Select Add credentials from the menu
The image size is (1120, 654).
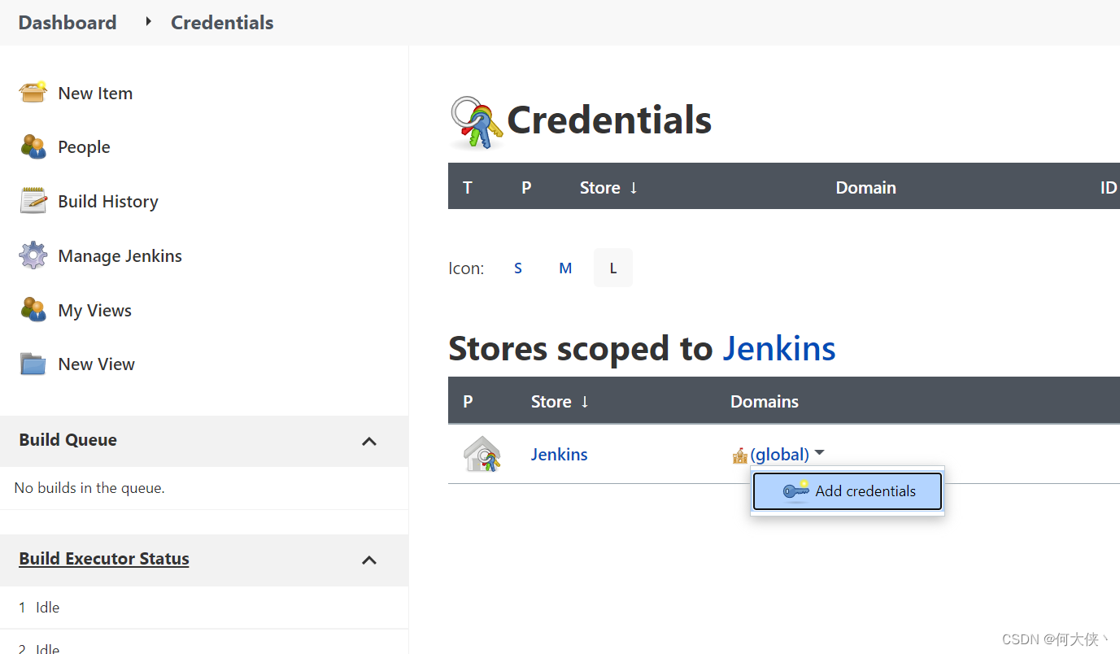[x=848, y=491]
